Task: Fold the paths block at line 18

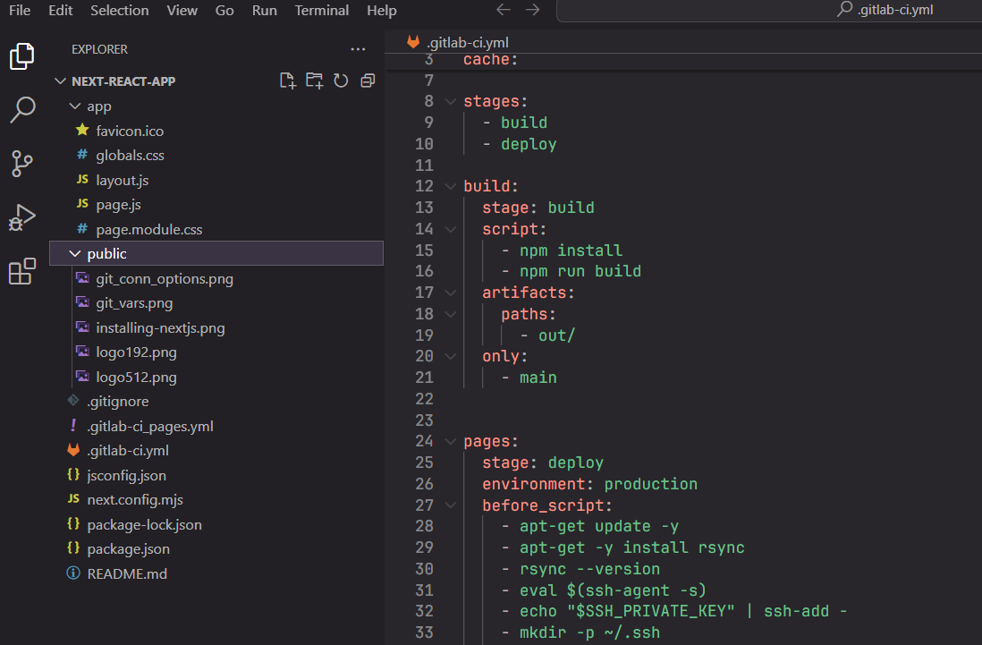Action: point(450,314)
